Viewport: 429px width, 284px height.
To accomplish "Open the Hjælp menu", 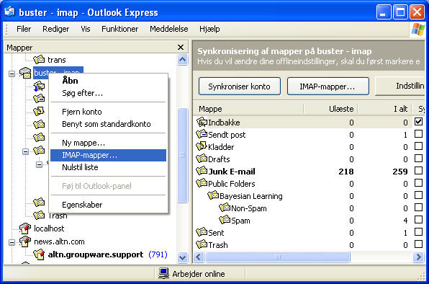I will coord(209,29).
